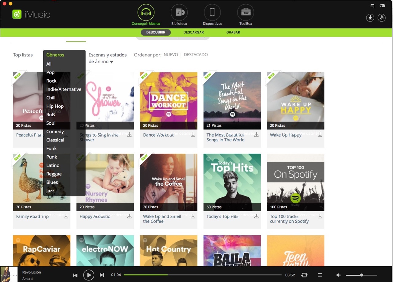Select Indie/Alternative genre

click(x=64, y=89)
